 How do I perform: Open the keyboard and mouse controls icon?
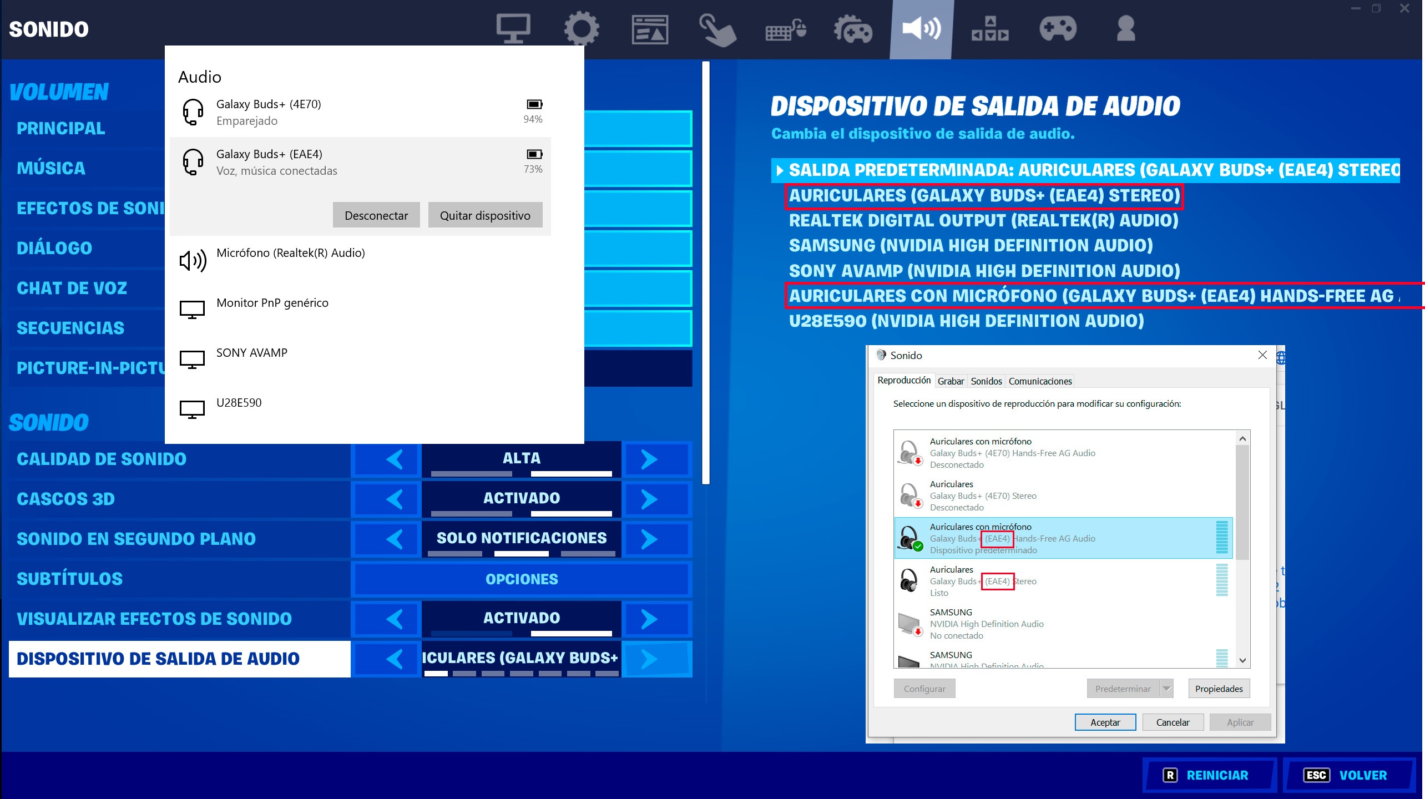[x=785, y=30]
